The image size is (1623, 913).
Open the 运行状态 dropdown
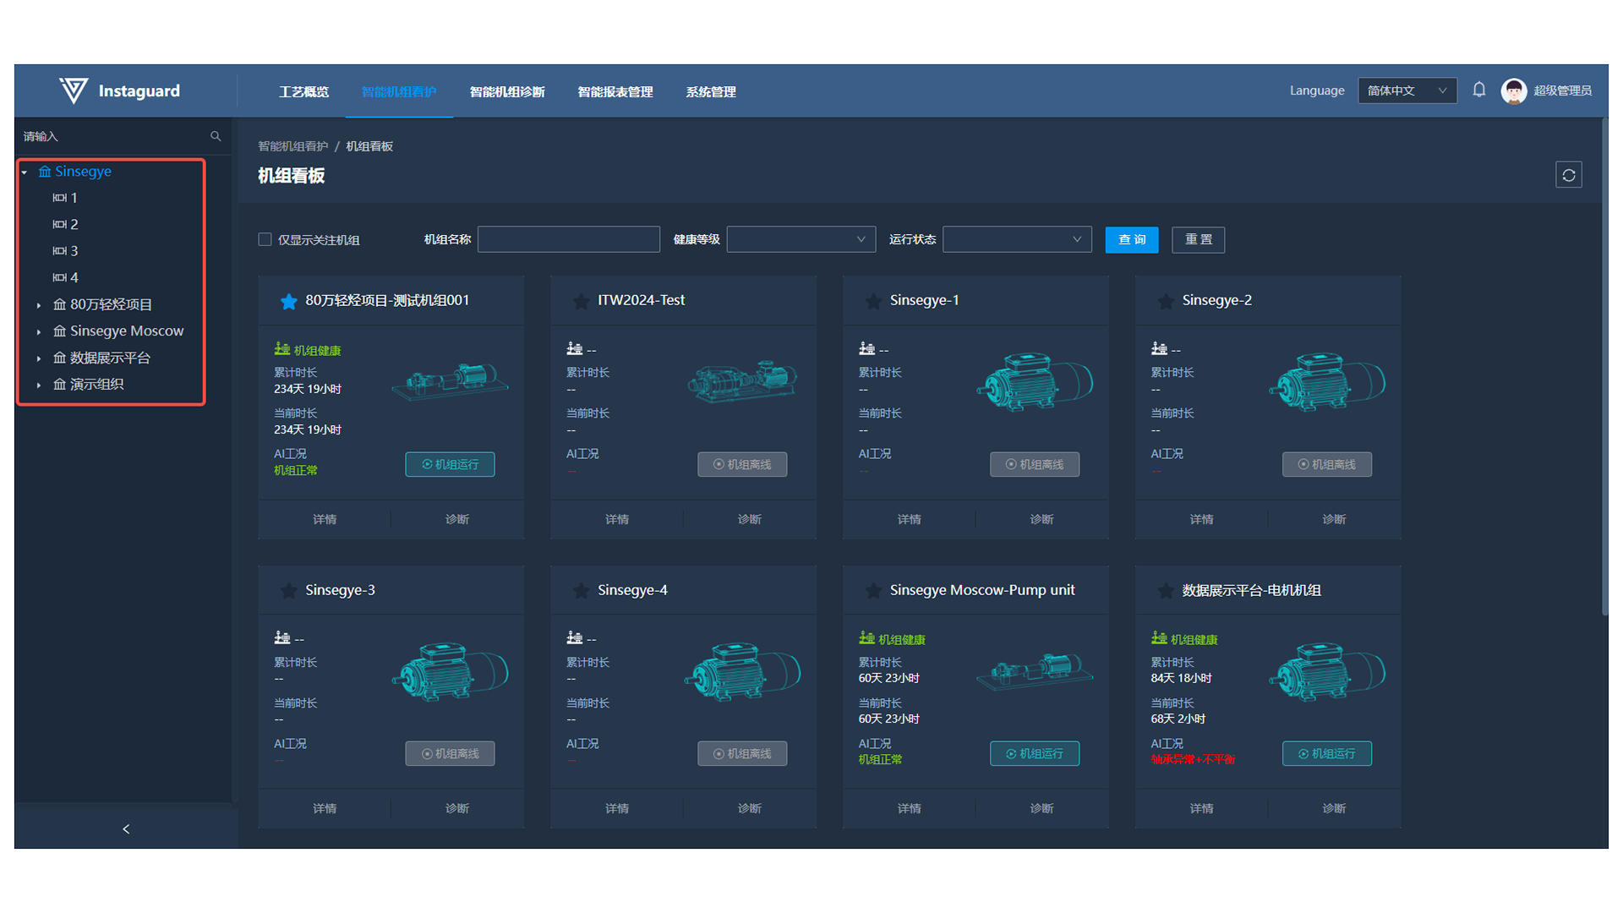(1017, 239)
